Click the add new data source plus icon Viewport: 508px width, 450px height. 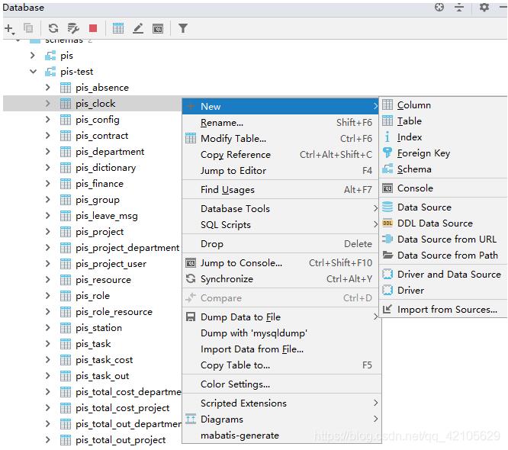(9, 28)
